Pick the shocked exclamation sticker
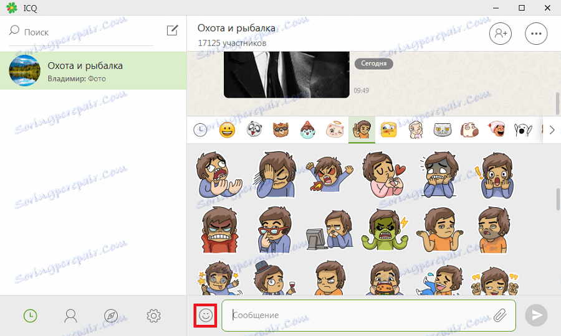The image size is (561, 336). coord(494,175)
